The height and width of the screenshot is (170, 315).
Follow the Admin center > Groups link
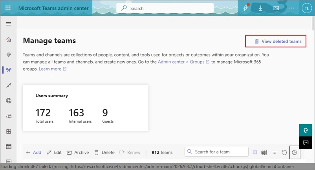click(183, 62)
